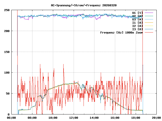Click the red Frequenz legend line sample

coord(149,32)
